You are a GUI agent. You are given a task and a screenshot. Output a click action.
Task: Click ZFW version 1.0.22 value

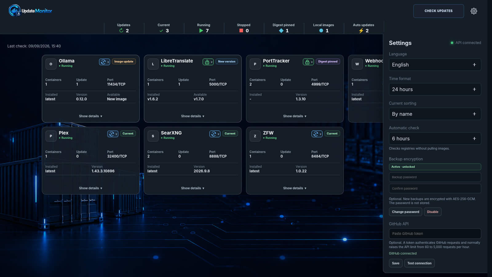click(301, 171)
